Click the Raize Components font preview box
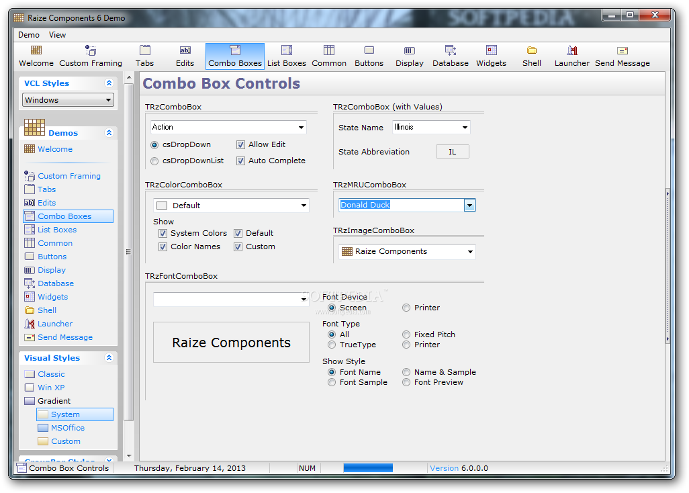This screenshot has height=493, width=689. pyautogui.click(x=231, y=343)
